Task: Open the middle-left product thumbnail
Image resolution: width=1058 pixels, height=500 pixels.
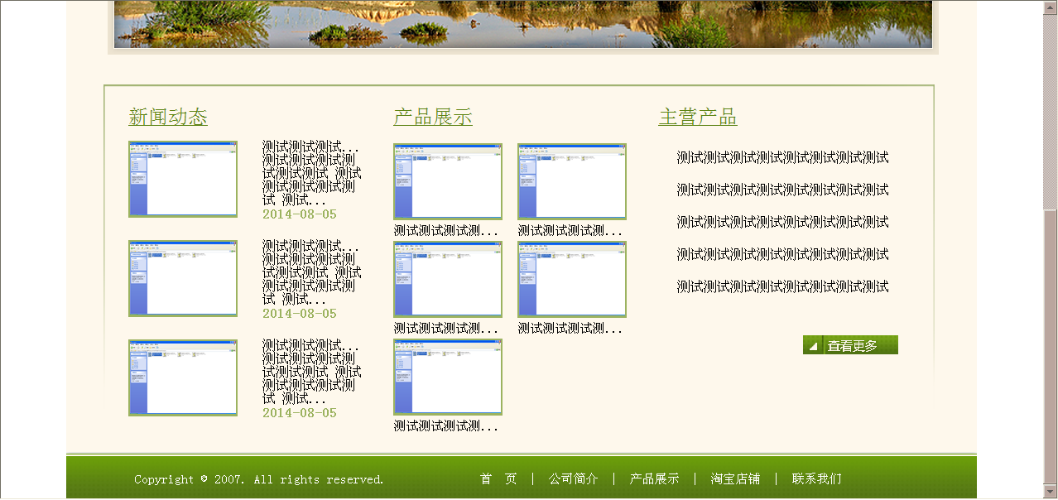Action: pos(448,279)
